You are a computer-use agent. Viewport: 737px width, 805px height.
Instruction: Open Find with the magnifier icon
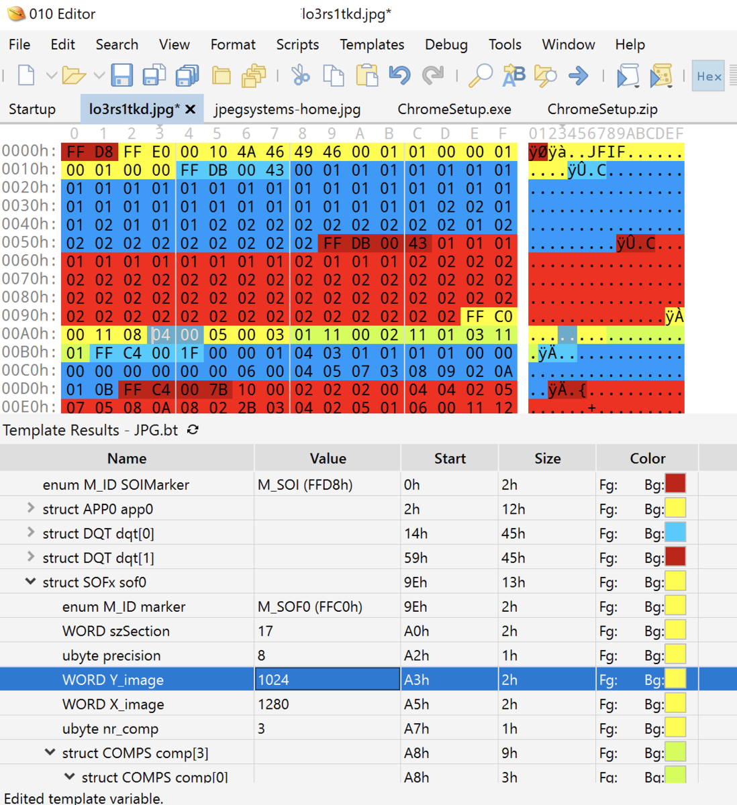point(480,75)
